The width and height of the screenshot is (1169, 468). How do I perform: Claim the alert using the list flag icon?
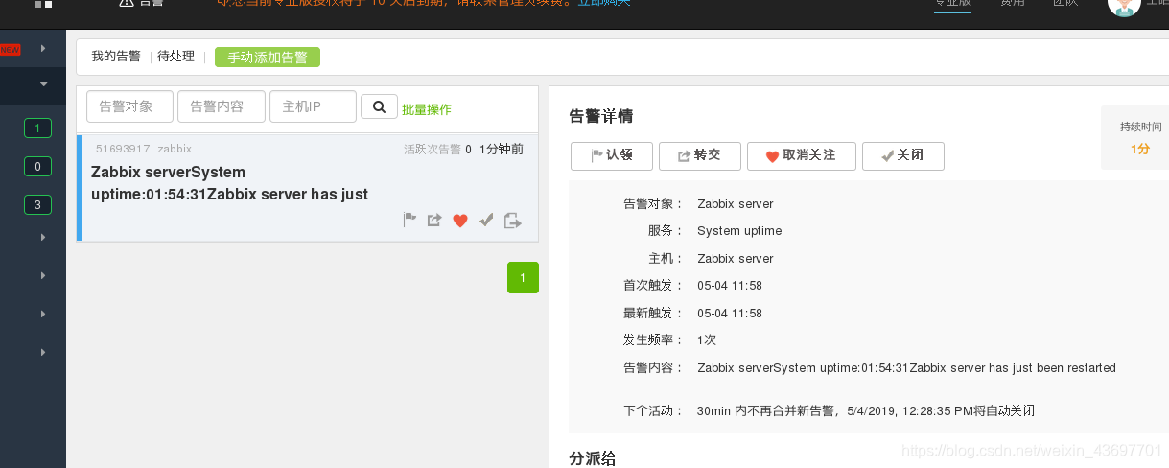pyautogui.click(x=409, y=220)
